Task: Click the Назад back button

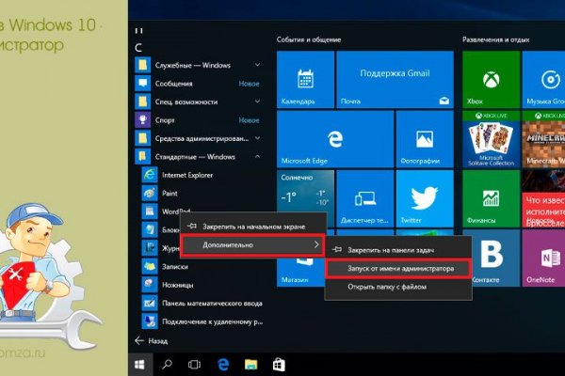Action: click(153, 339)
